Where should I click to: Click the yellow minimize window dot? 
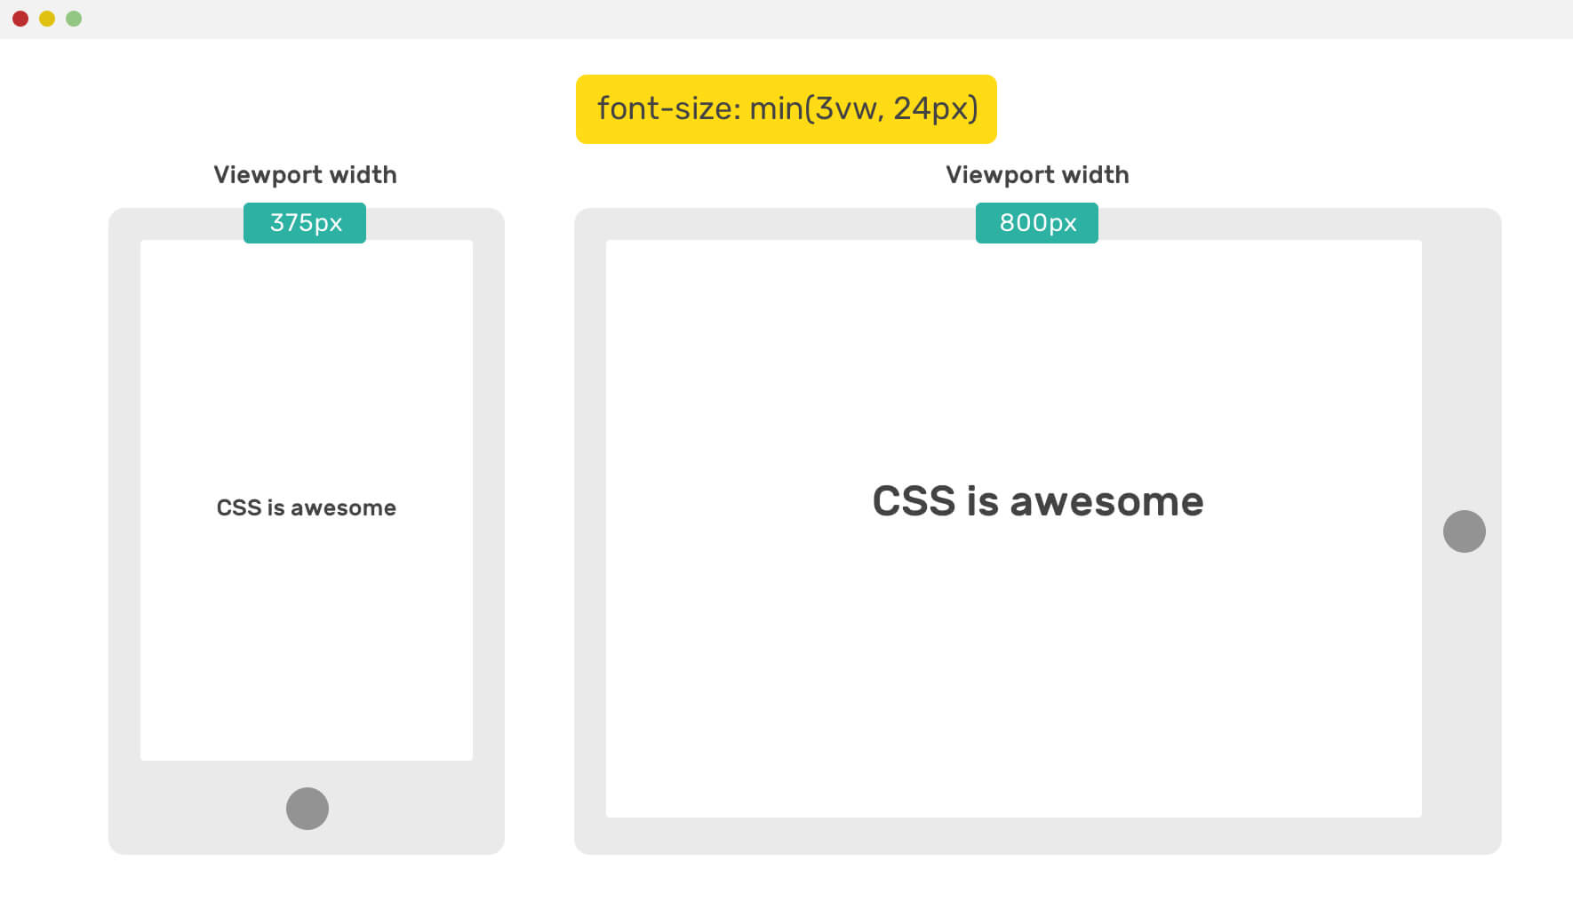[47, 19]
